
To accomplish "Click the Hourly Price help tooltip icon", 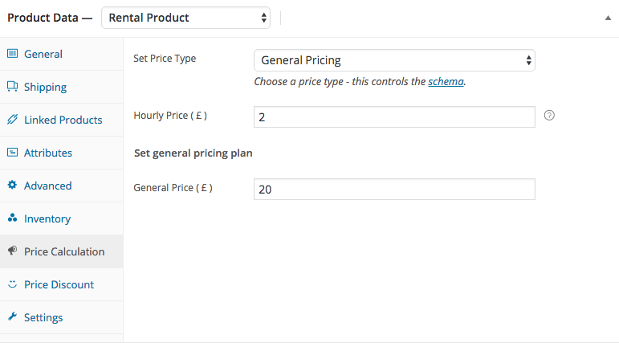I will click(549, 116).
